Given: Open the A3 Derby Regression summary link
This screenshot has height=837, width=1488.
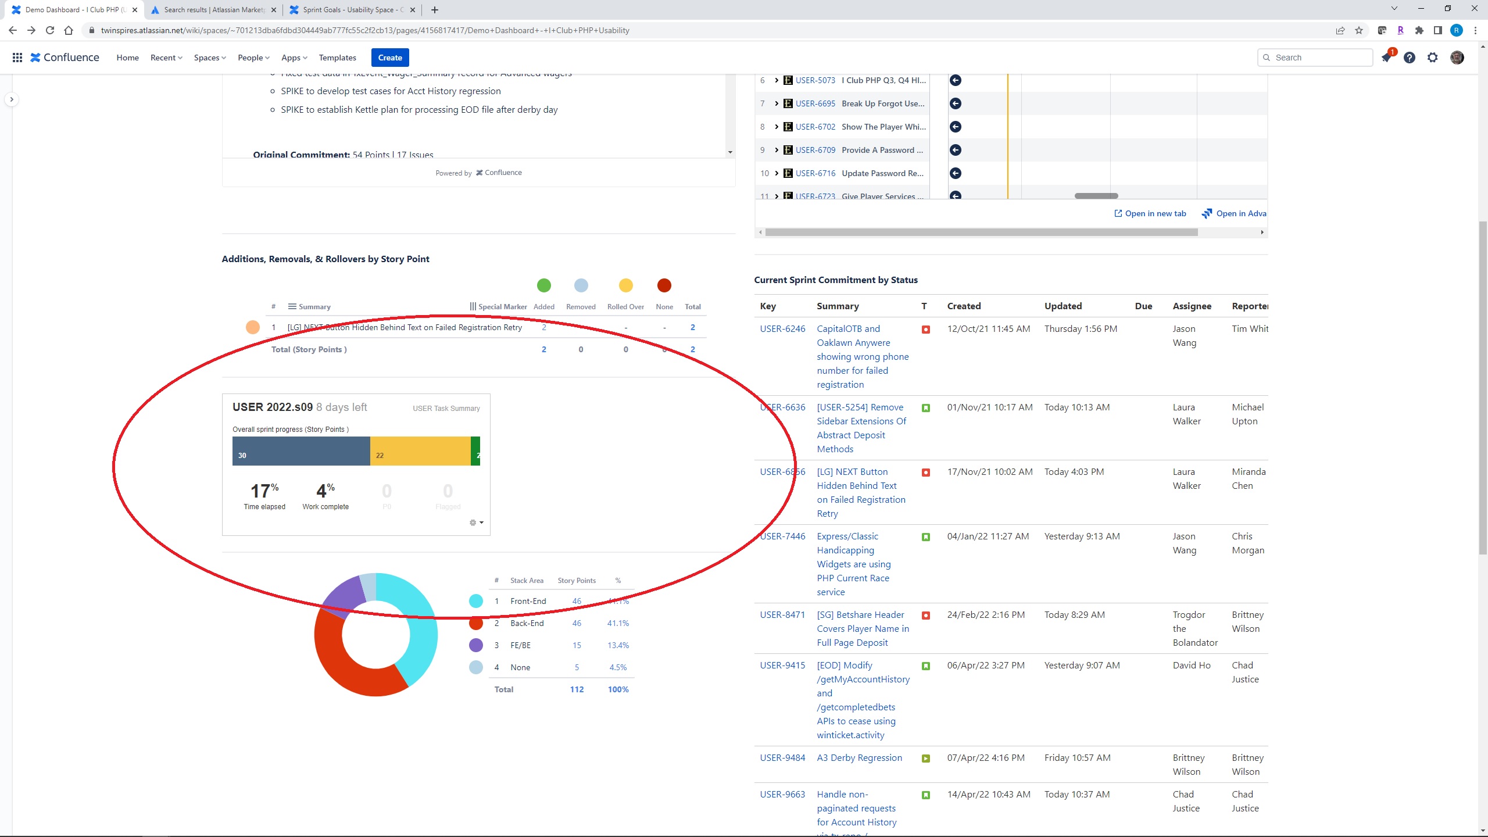Looking at the screenshot, I should click(x=859, y=758).
